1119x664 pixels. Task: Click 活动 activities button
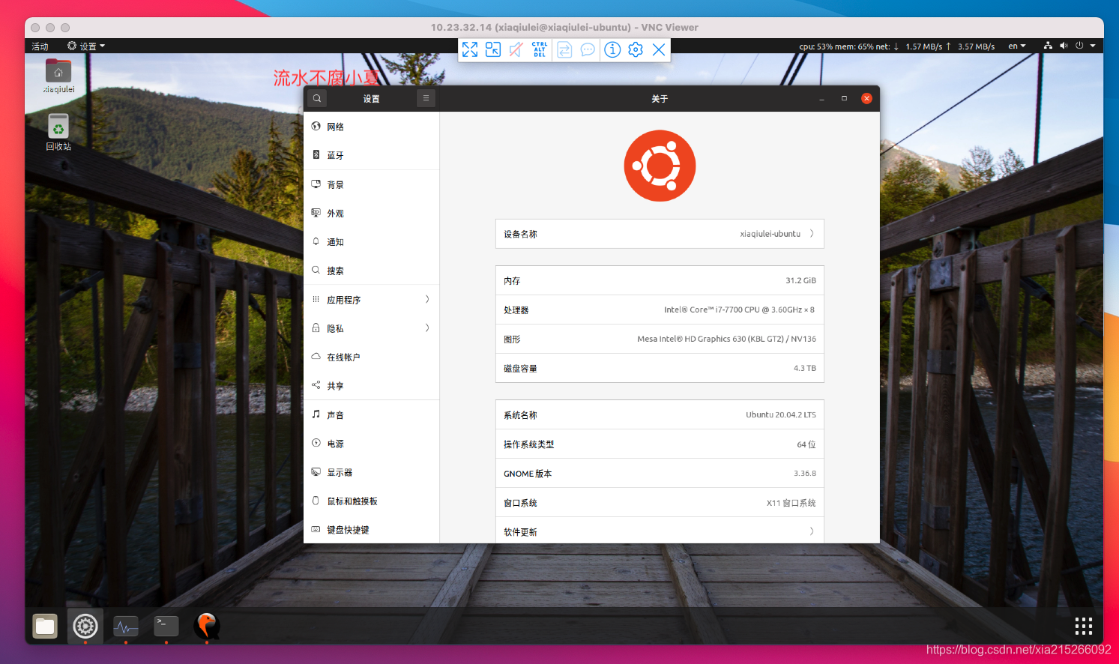tap(40, 46)
